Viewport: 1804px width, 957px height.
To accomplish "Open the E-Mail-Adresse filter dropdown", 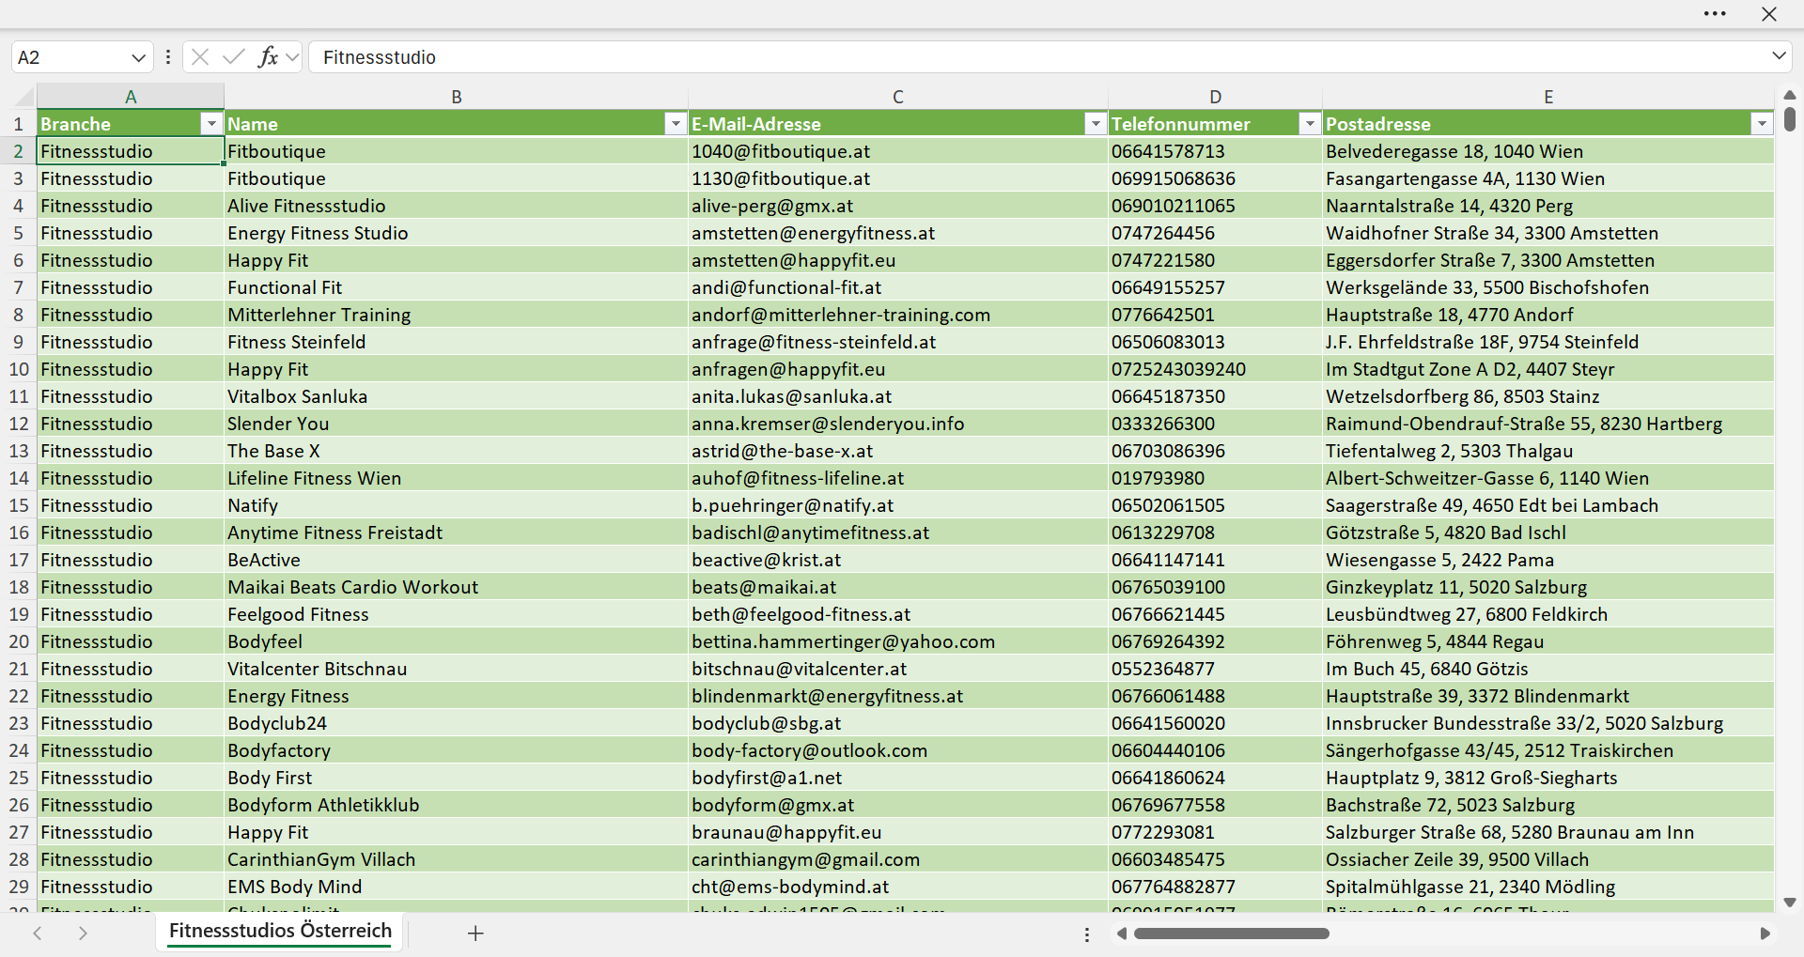I will tap(1096, 124).
